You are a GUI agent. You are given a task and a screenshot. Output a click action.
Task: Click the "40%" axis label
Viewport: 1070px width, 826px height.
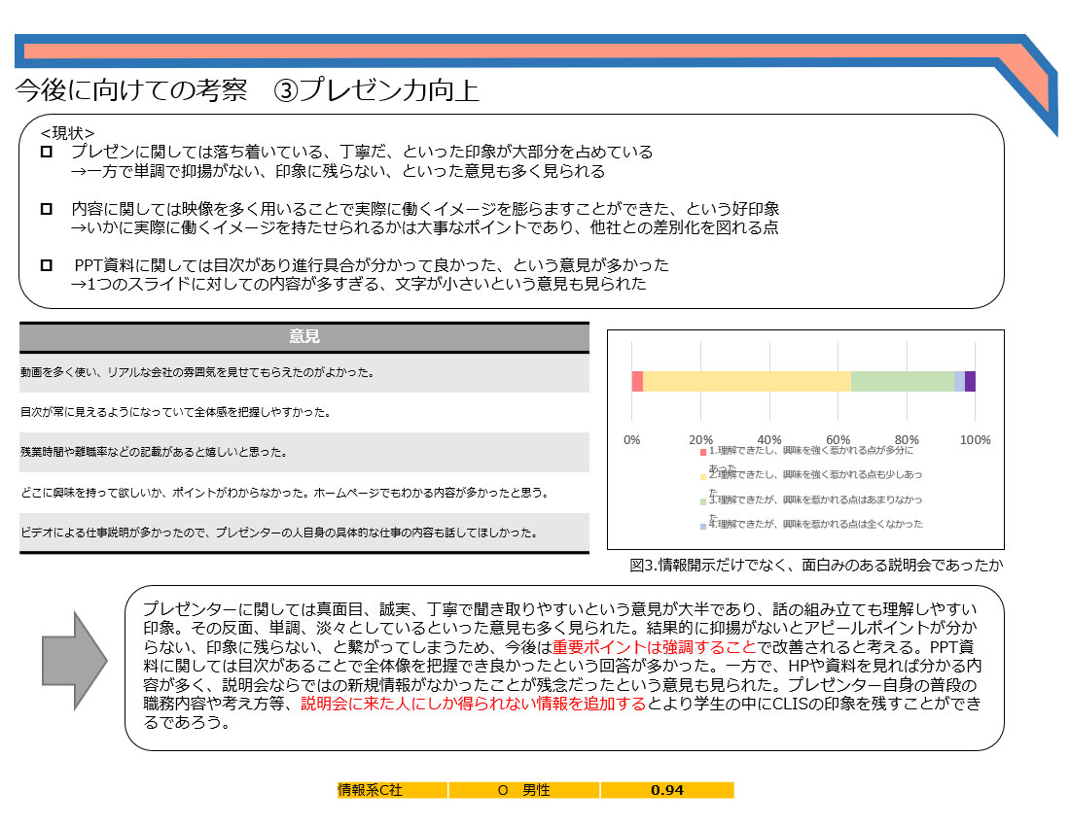[x=769, y=439]
